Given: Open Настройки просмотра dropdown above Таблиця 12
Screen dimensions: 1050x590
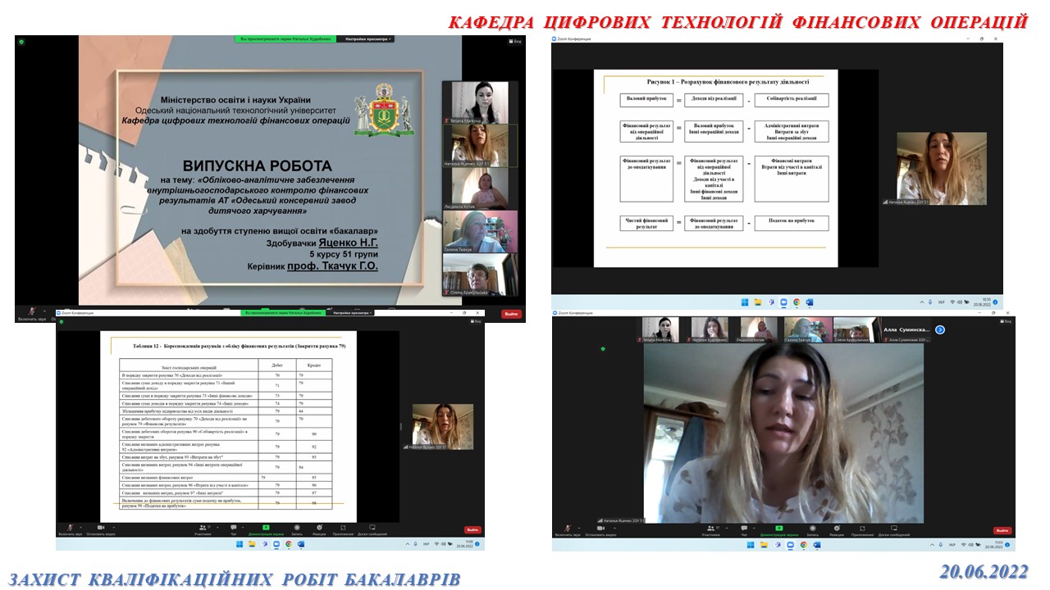Looking at the screenshot, I should coord(350,313).
